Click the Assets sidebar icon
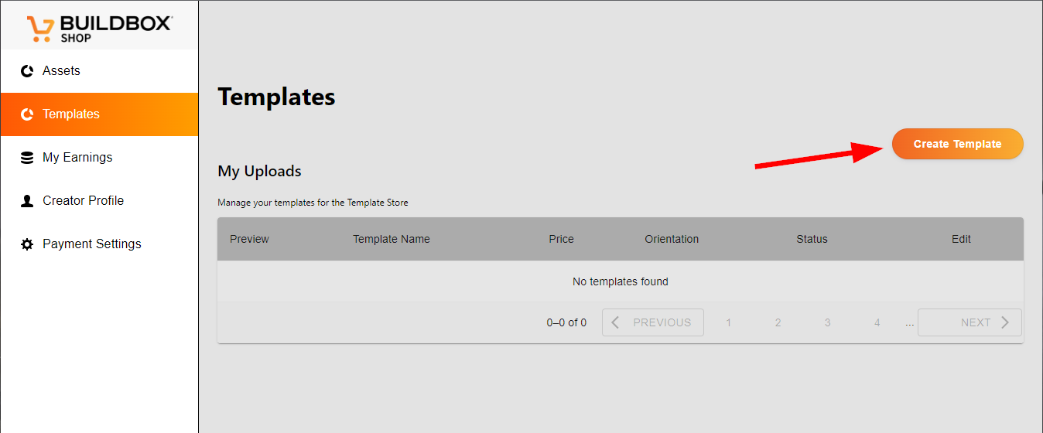This screenshot has height=433, width=1043. 27,71
